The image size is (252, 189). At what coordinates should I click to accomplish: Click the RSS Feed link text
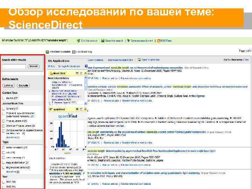166,41
